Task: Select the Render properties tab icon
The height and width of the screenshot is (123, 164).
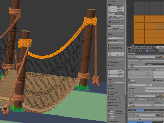Action: click(x=133, y=50)
